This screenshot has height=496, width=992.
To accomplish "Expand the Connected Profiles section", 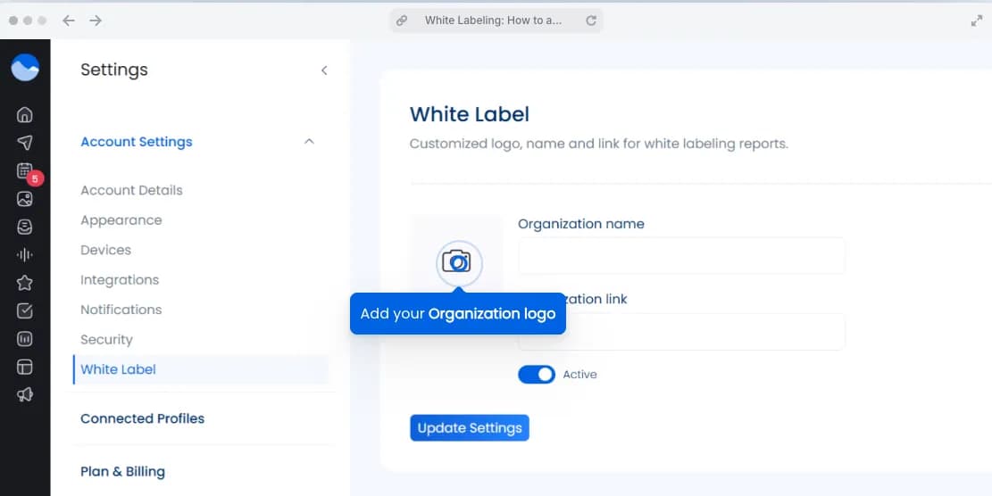I will pyautogui.click(x=143, y=418).
